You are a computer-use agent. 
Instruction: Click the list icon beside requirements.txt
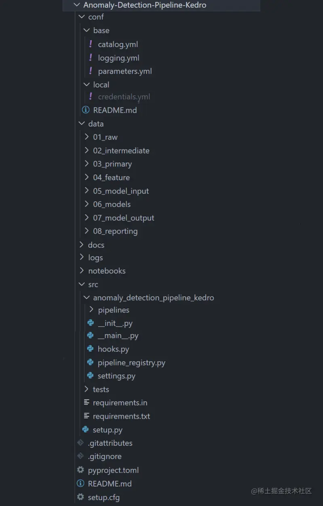[87, 416]
